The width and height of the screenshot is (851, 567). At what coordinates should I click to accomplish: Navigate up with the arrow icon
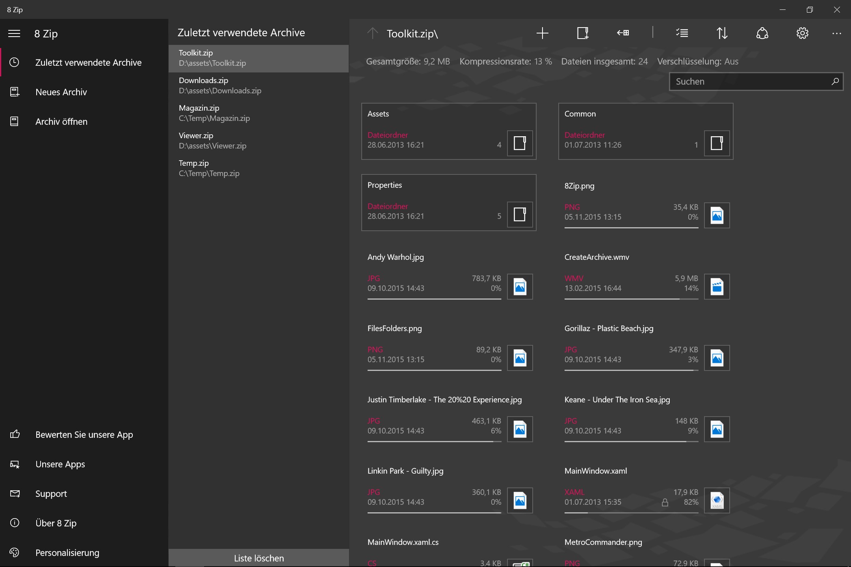pos(372,33)
